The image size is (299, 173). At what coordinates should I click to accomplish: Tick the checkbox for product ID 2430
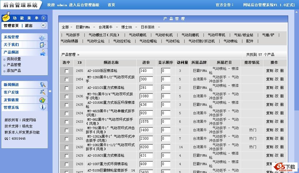point(67,147)
